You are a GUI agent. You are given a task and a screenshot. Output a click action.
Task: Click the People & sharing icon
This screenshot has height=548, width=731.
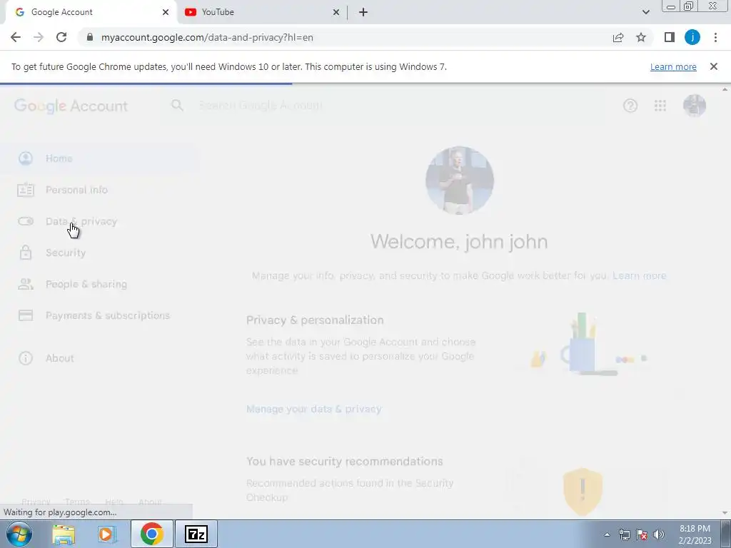point(26,284)
